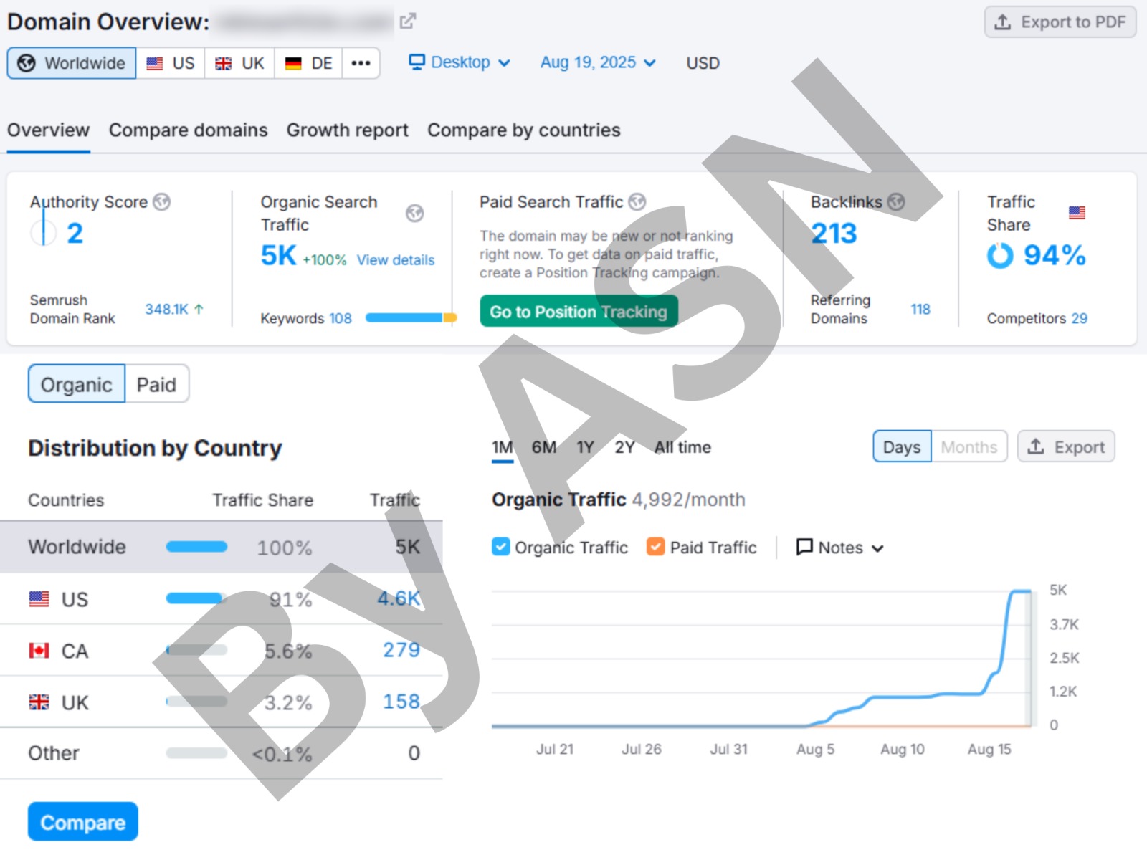The image size is (1147, 860).
Task: Click the US flag icon beside Traffic Share
Action: [x=1076, y=213]
